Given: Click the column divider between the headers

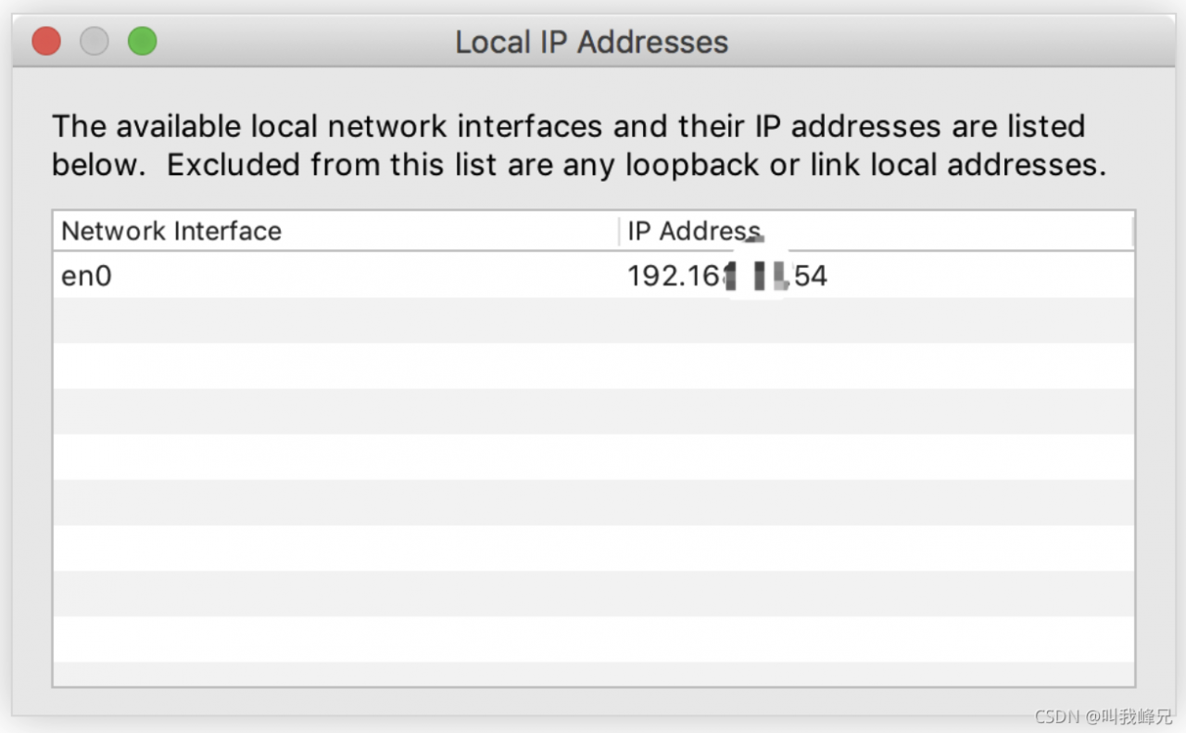Looking at the screenshot, I should (619, 232).
